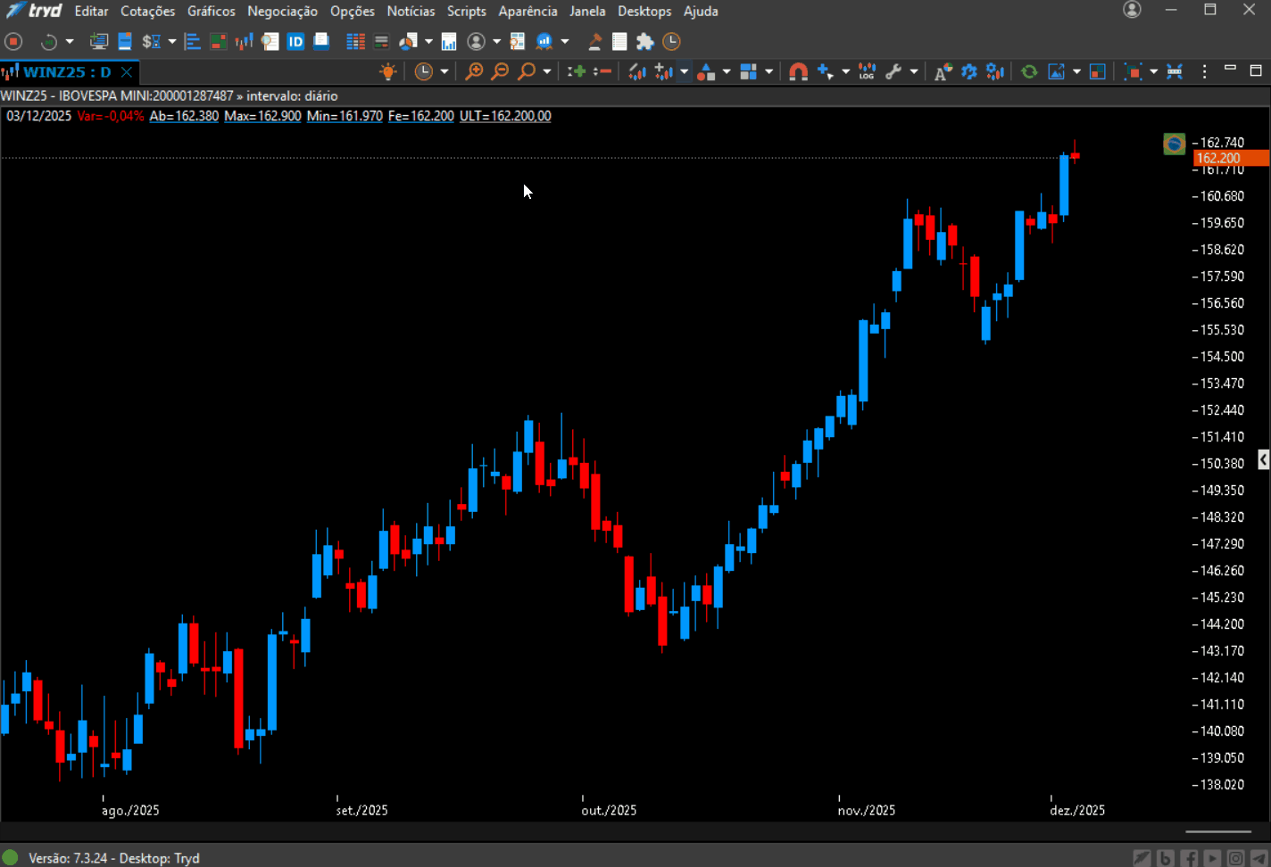1271x867 pixels.
Task: Open the heat map red-green grid icon
Action: [x=219, y=41]
